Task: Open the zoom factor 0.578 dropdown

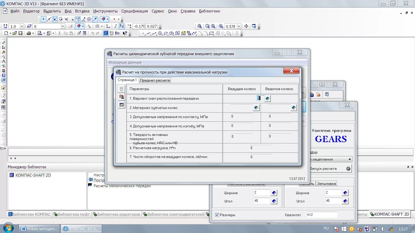Action: pyautogui.click(x=239, y=26)
